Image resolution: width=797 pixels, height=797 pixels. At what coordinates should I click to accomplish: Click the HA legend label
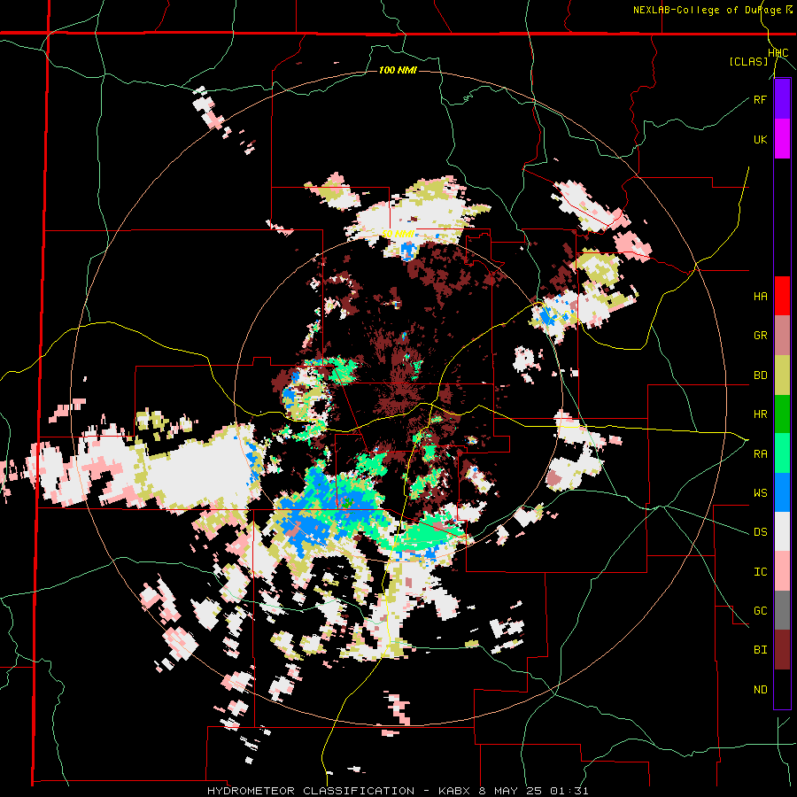pos(760,297)
